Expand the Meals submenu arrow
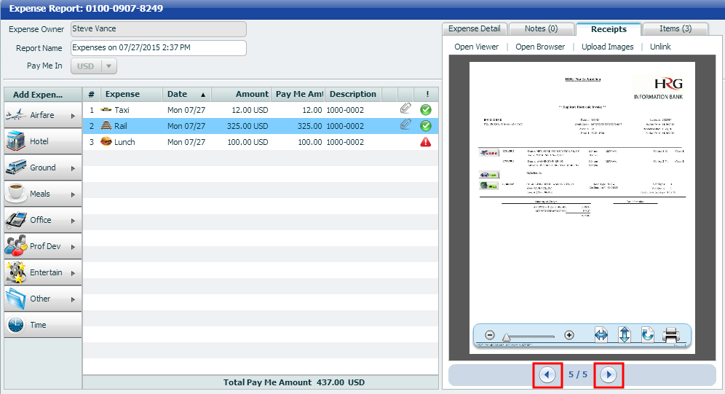The image size is (725, 394). 73,194
